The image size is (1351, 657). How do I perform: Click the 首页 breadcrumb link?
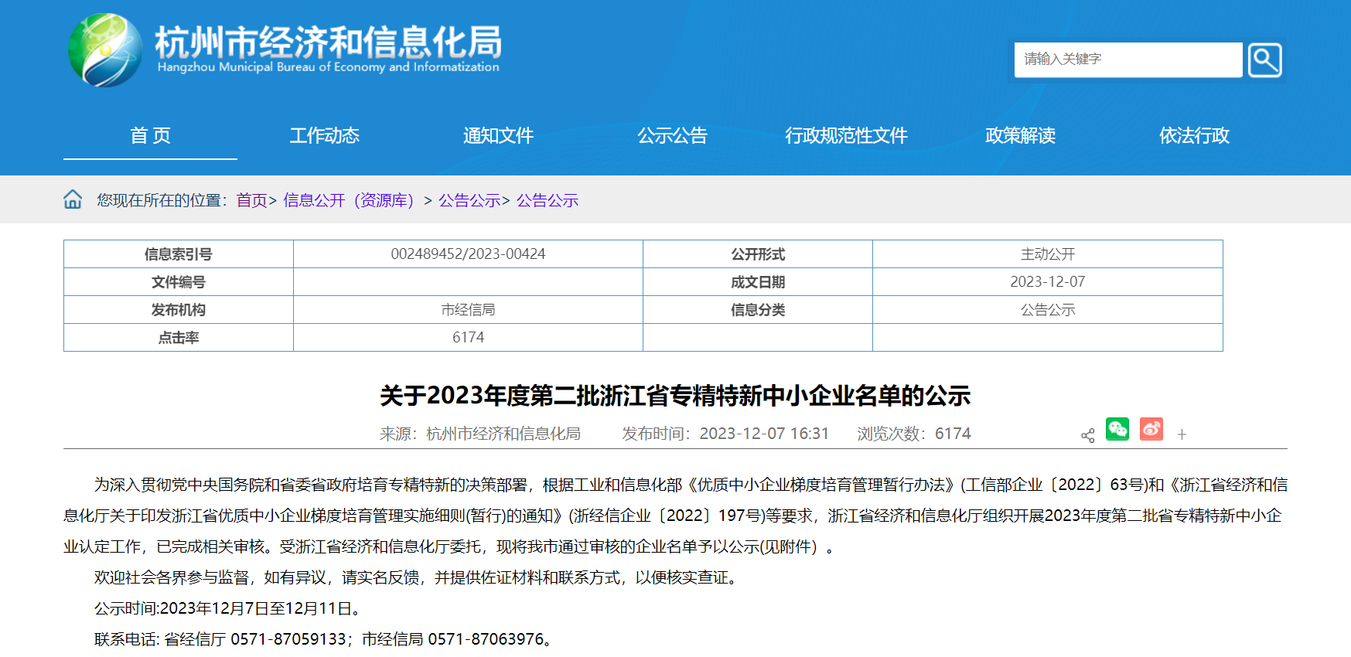[251, 200]
